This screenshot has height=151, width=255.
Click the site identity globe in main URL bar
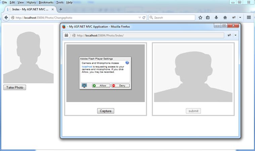point(12,18)
